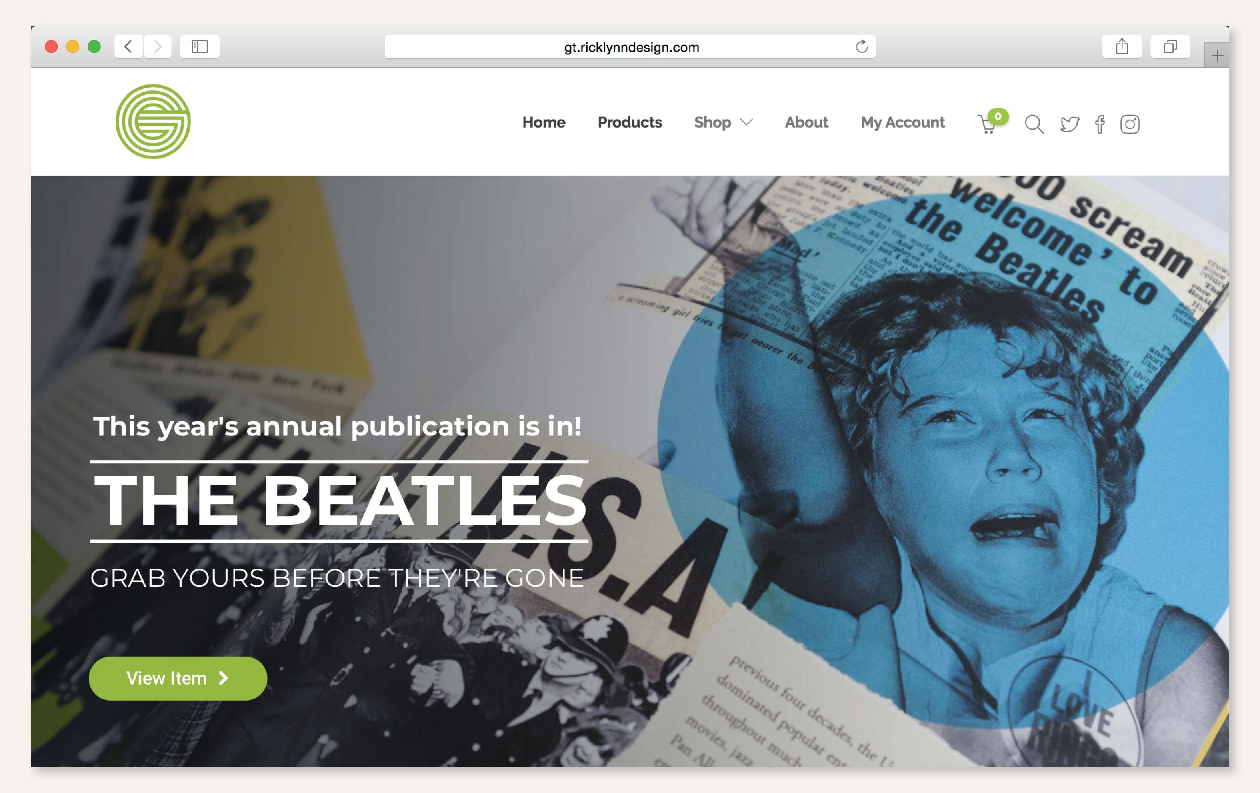Go back to previous page

(128, 46)
